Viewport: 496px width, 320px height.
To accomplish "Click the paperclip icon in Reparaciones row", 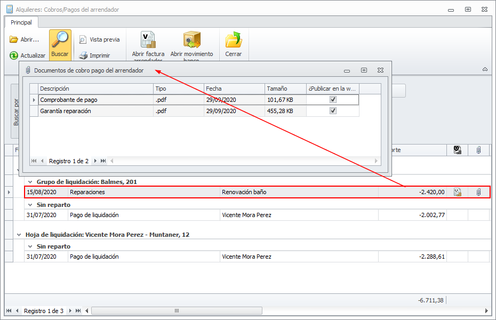I will (x=478, y=192).
